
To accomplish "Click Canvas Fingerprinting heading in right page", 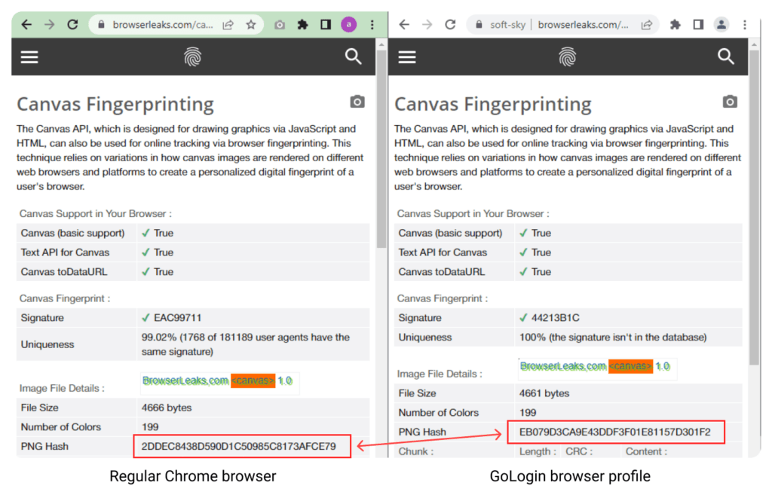I will click(493, 104).
